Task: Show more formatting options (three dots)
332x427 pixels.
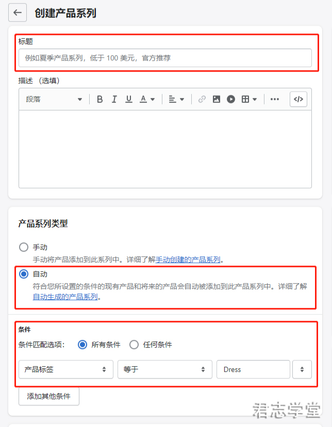Action: coord(275,99)
